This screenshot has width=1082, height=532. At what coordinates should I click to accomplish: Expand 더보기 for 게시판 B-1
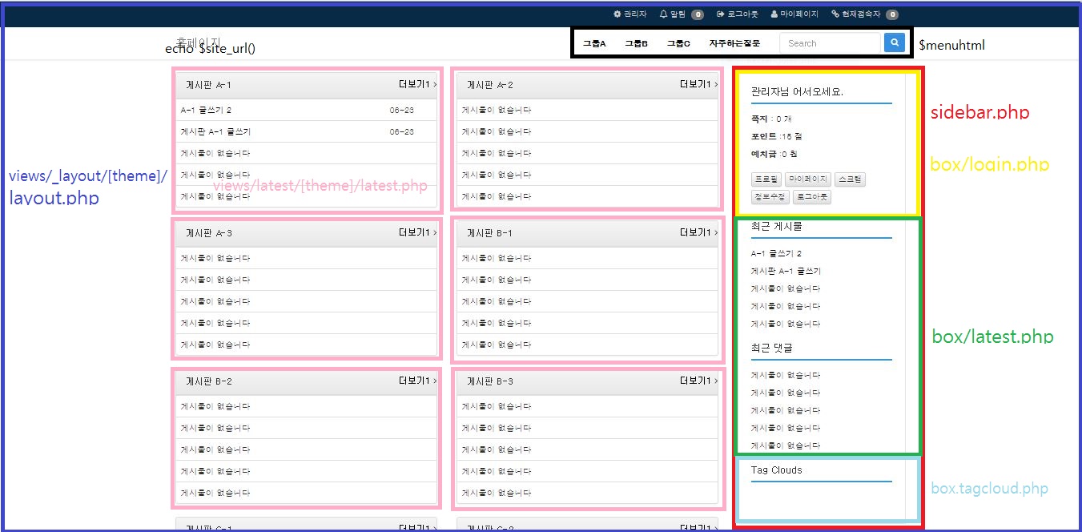coord(698,232)
